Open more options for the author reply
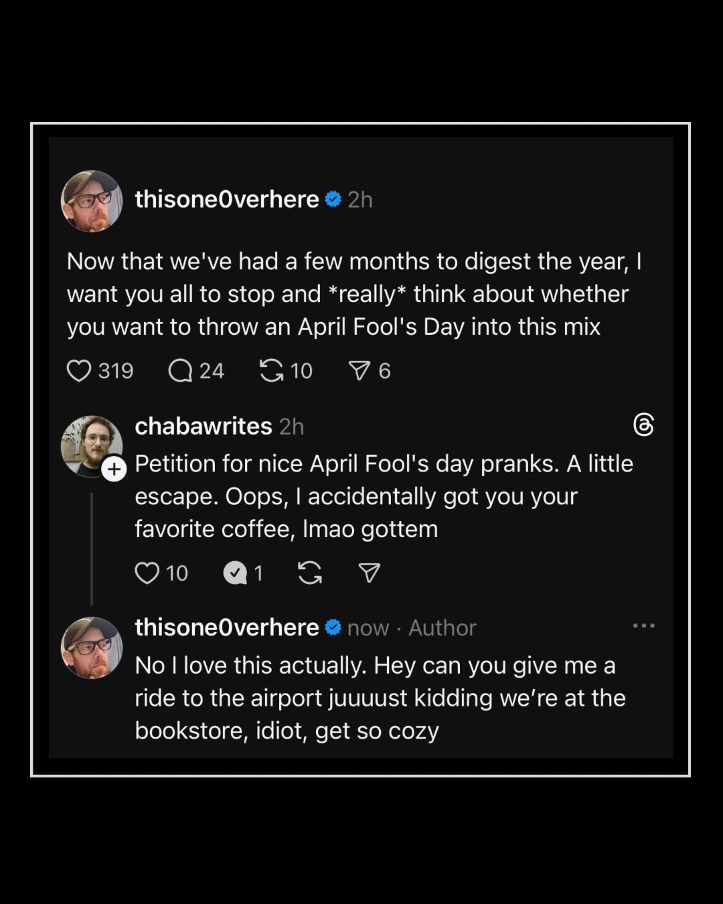The width and height of the screenshot is (723, 904). click(643, 626)
